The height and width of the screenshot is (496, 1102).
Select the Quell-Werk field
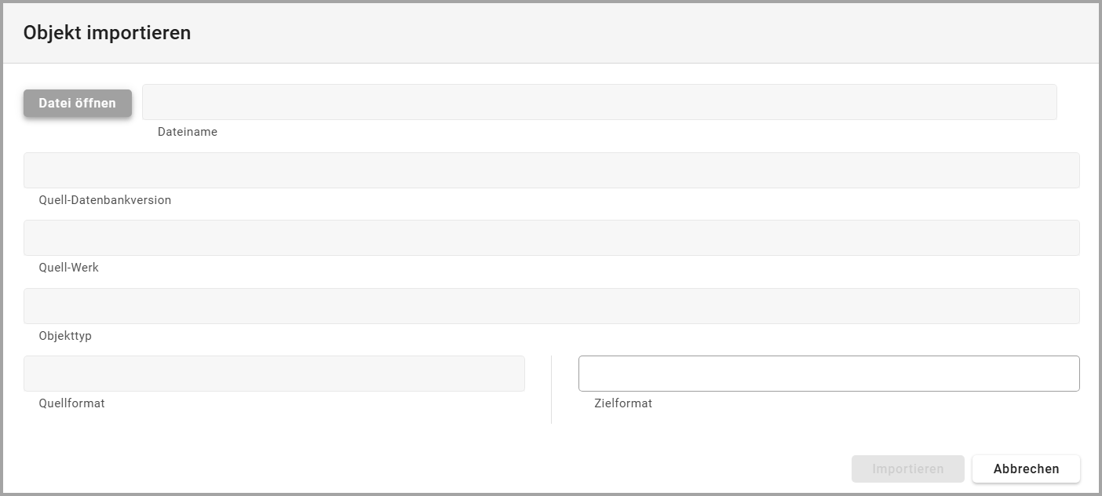click(x=551, y=238)
